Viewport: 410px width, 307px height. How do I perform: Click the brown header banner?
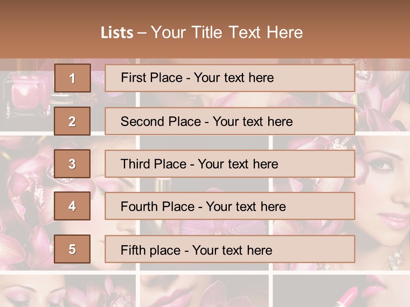205,29
